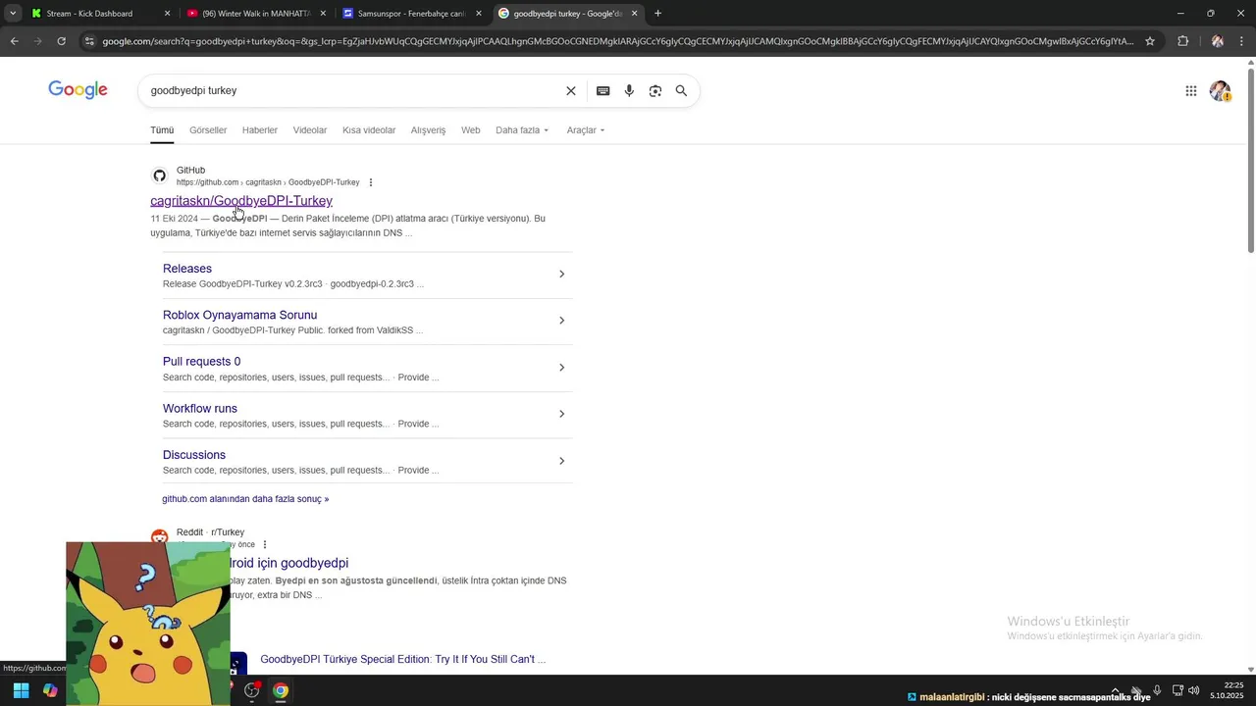Open the tab search dropdown arrow
The width and height of the screenshot is (1256, 706).
point(13,14)
